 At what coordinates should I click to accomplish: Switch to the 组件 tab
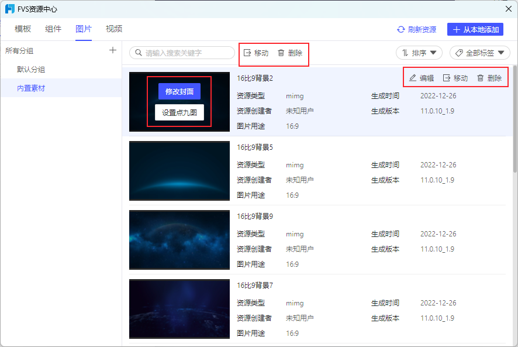tap(53, 29)
